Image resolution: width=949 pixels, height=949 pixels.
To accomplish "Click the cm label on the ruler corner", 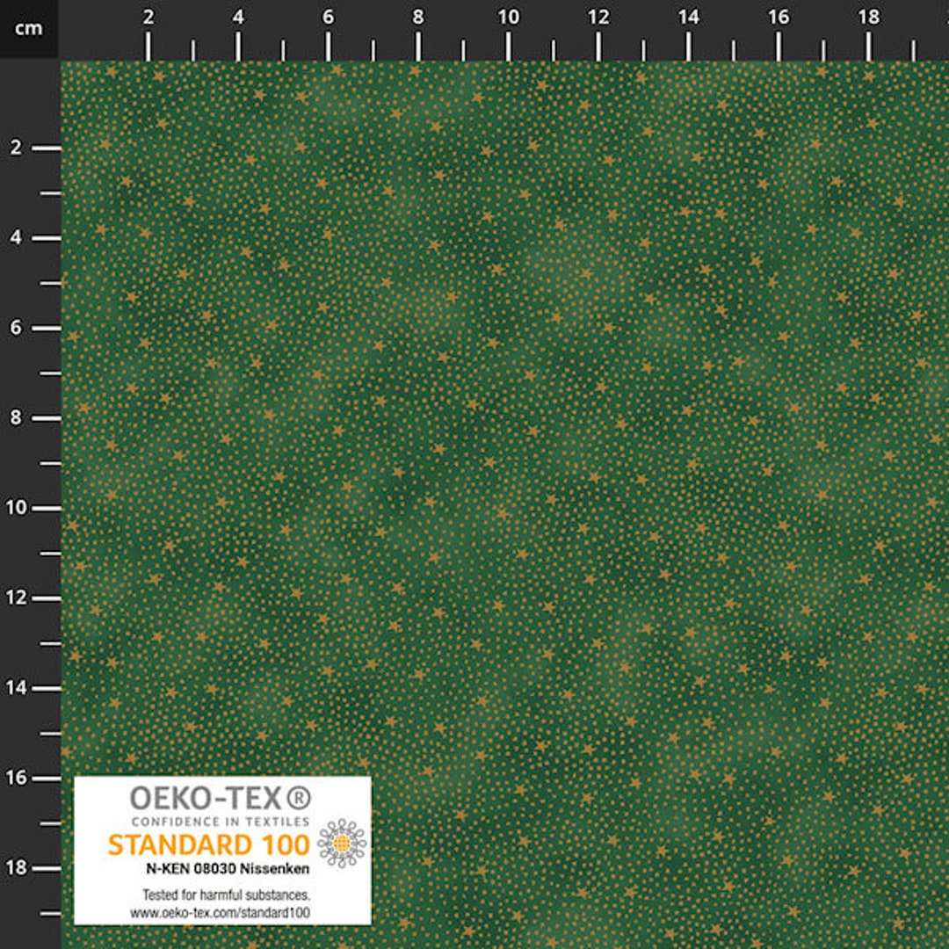I will (27, 27).
